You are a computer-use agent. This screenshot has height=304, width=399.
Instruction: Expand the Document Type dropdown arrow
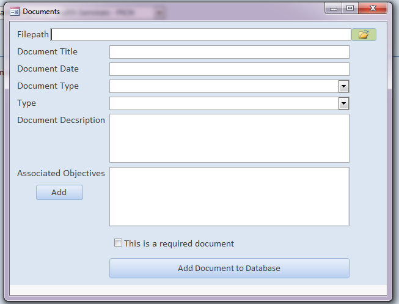click(x=344, y=86)
